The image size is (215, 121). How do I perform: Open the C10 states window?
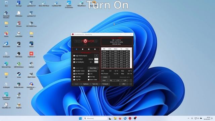tap(118, 81)
